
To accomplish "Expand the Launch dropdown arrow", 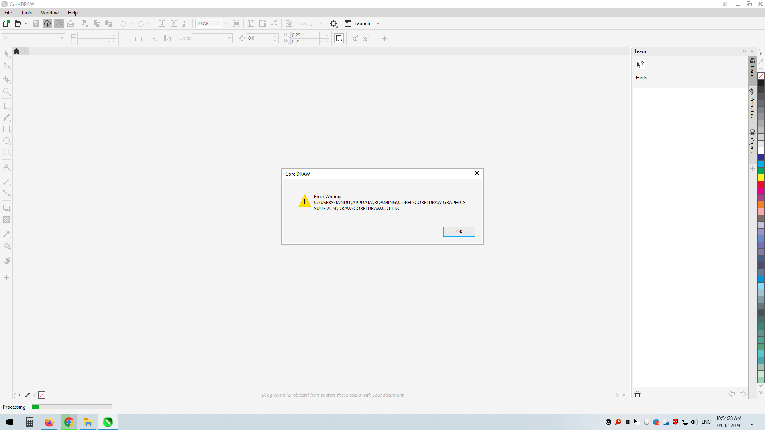I will pyautogui.click(x=378, y=23).
